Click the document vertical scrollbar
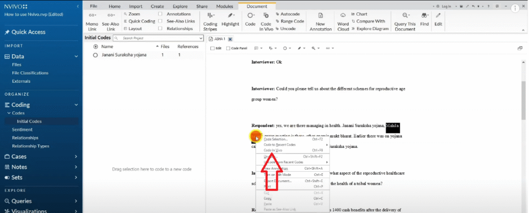Image resolution: width=529 pixels, height=213 pixels. 524,100
